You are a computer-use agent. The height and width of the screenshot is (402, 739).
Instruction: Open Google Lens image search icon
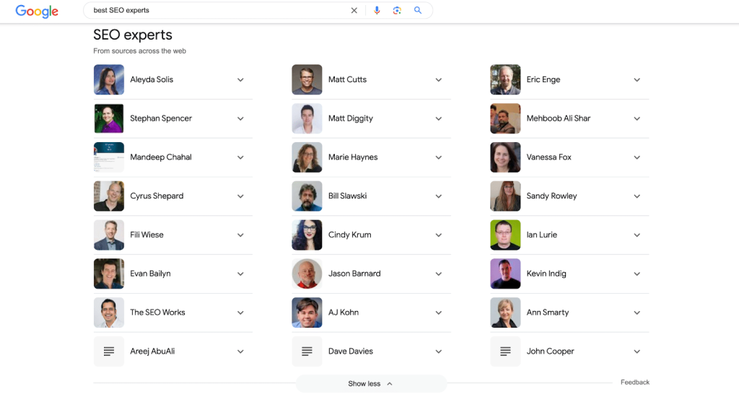click(x=397, y=10)
